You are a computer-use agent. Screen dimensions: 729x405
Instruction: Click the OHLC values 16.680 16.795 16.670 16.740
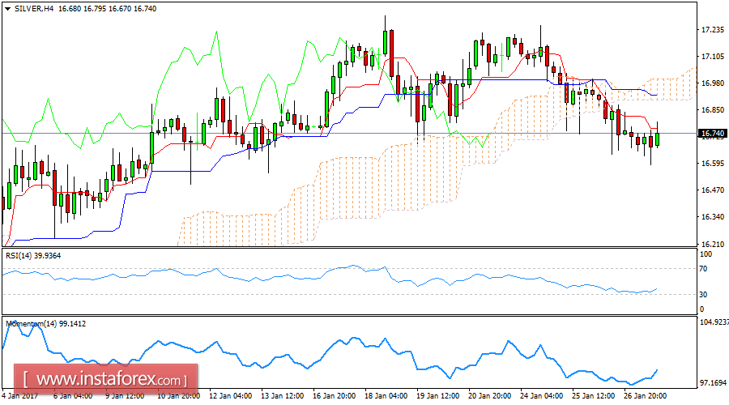tap(108, 9)
